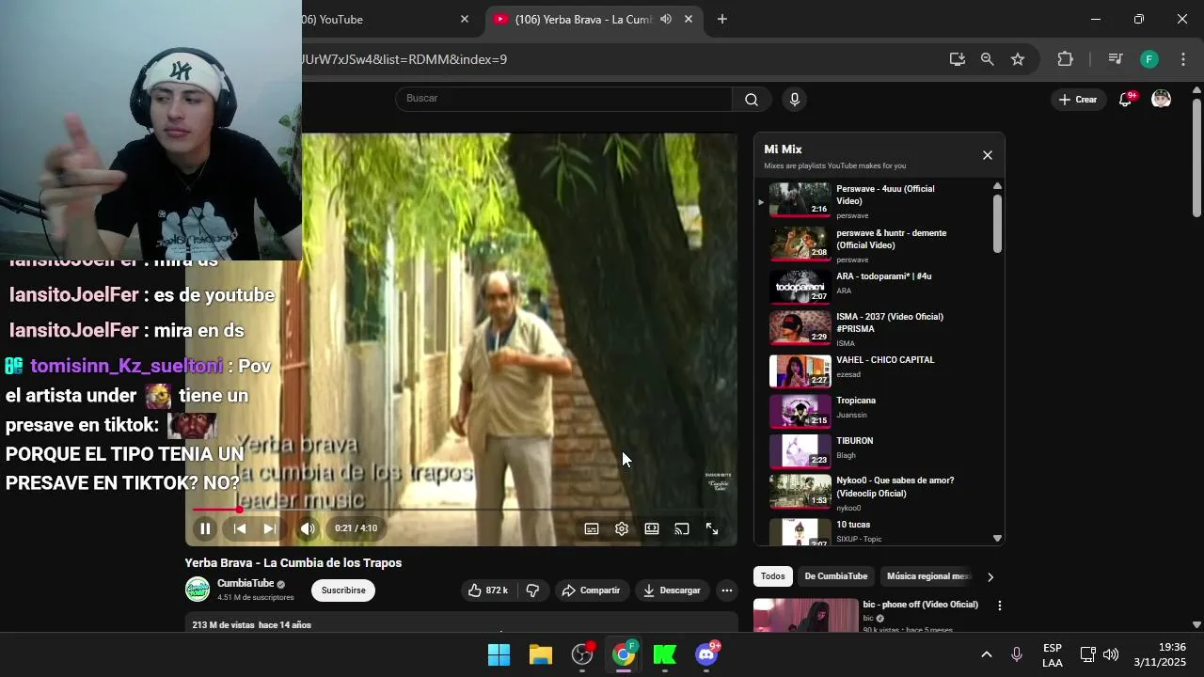Open YouTube notifications bell
Viewport: 1204px width, 677px height.
pos(1125,99)
